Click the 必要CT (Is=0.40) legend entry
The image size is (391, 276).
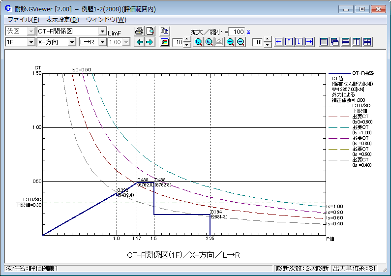[350, 162]
